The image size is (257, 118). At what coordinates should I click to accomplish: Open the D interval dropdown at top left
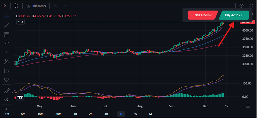point(5,6)
